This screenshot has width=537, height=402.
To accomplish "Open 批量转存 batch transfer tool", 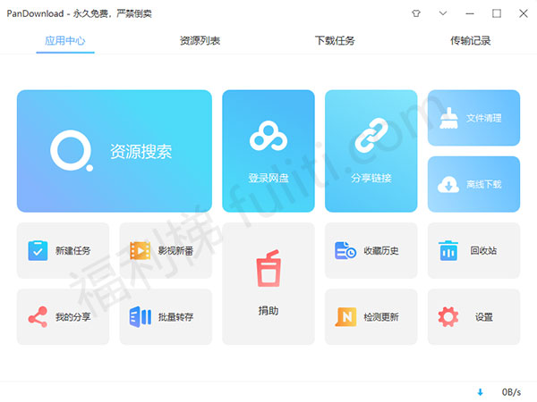I will 166,316.
